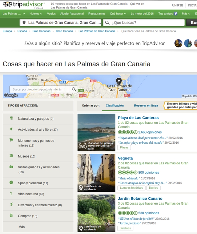Click the Vegueta rating bubbles
Screen dimensions: 197x234
[128, 173]
